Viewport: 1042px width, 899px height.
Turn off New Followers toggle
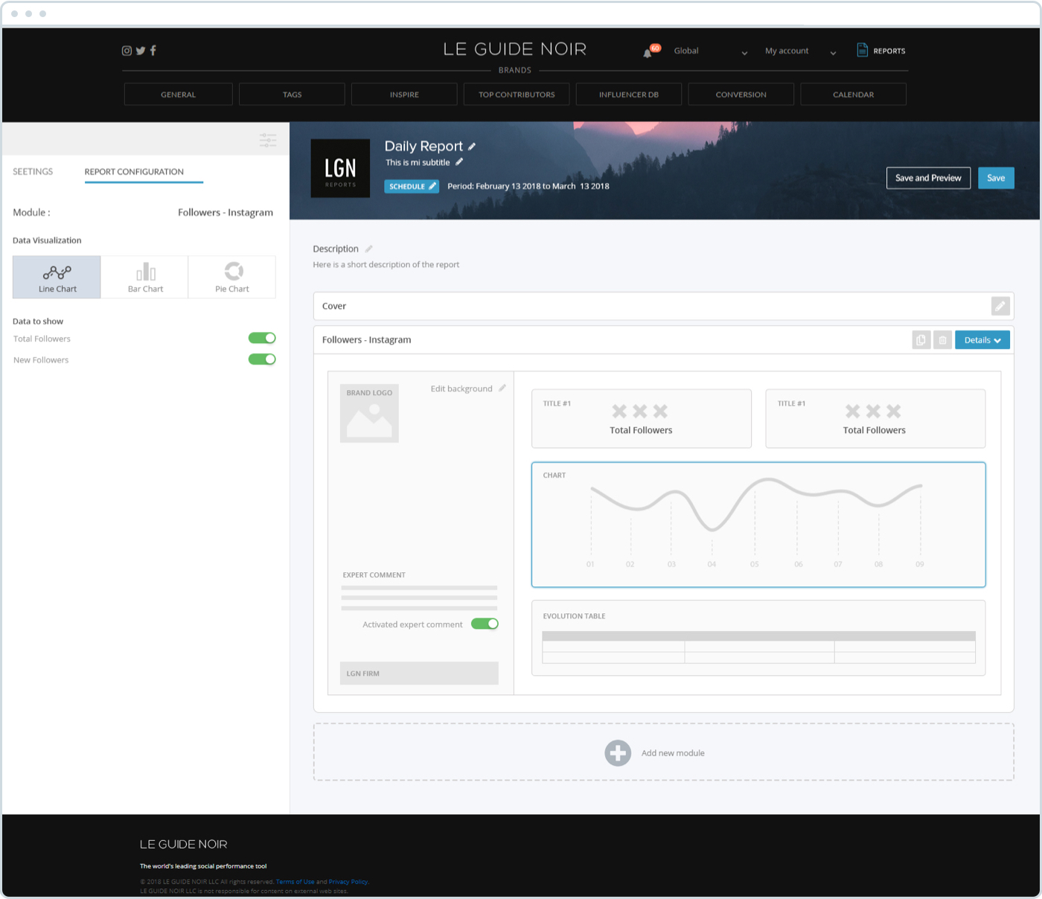(262, 359)
